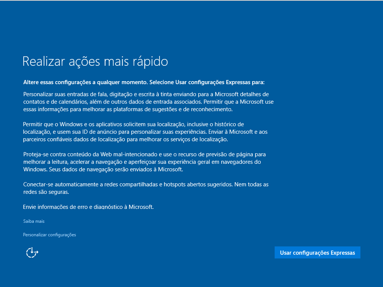383x287 pixels.
Task: Click Saiba mais for more information
Action: [x=33, y=221]
